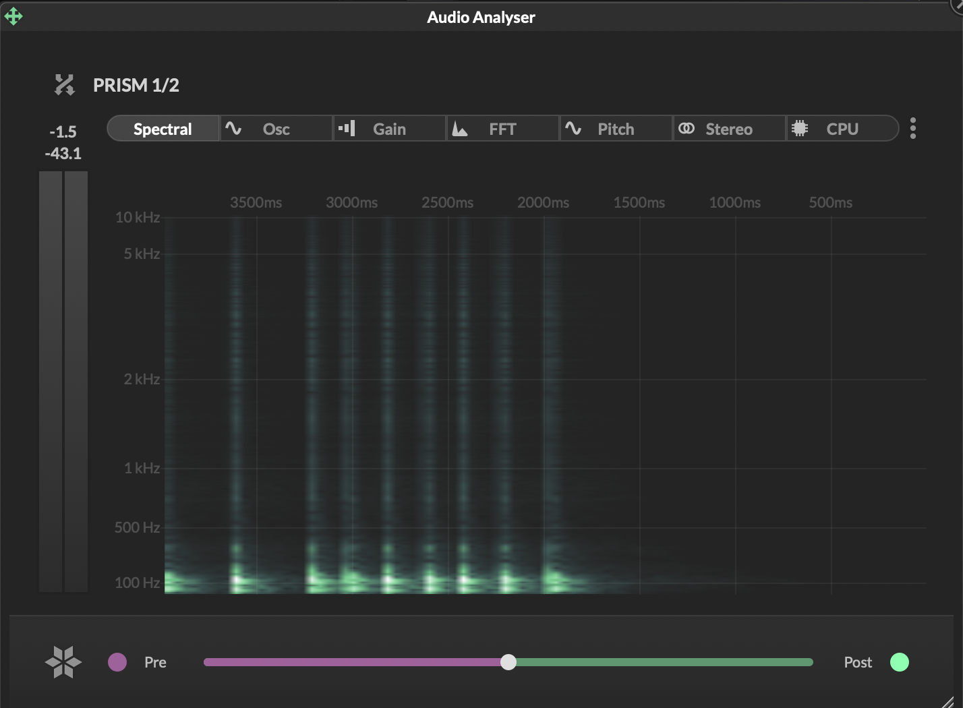
Task: Click the 5 kHz frequency label
Action: click(x=142, y=254)
